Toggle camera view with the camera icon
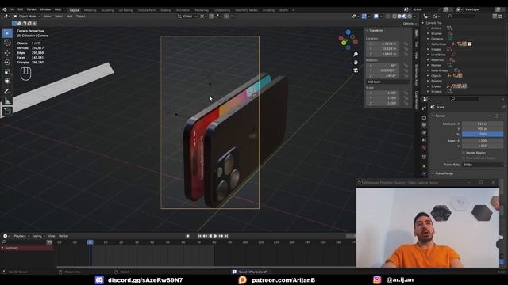Screen dimensions: 508x285 [356, 70]
